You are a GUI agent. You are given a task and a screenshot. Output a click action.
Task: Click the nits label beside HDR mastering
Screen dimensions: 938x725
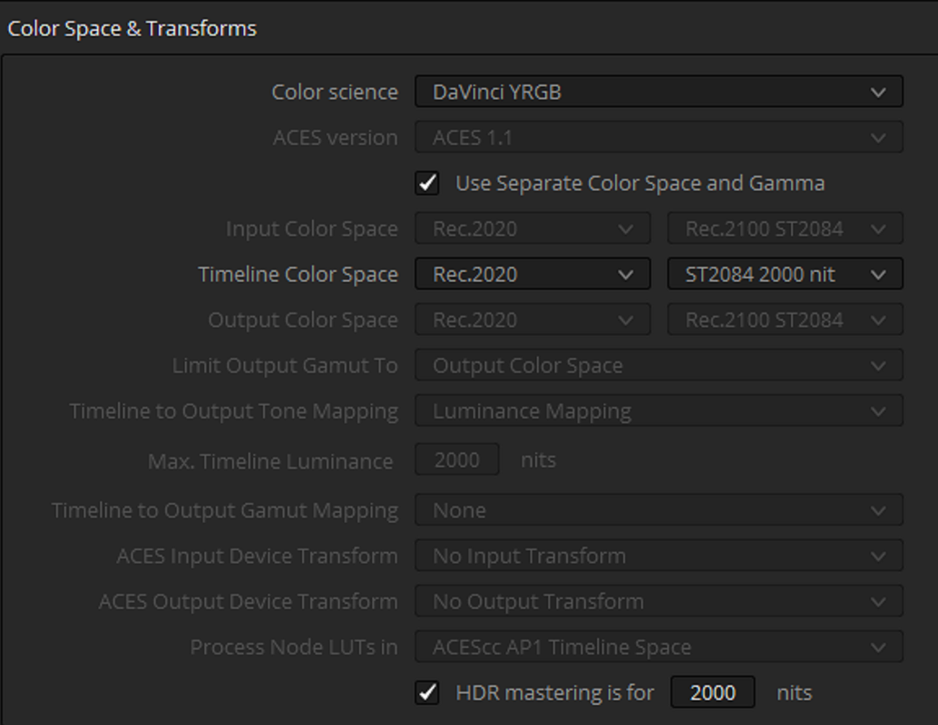click(x=794, y=692)
